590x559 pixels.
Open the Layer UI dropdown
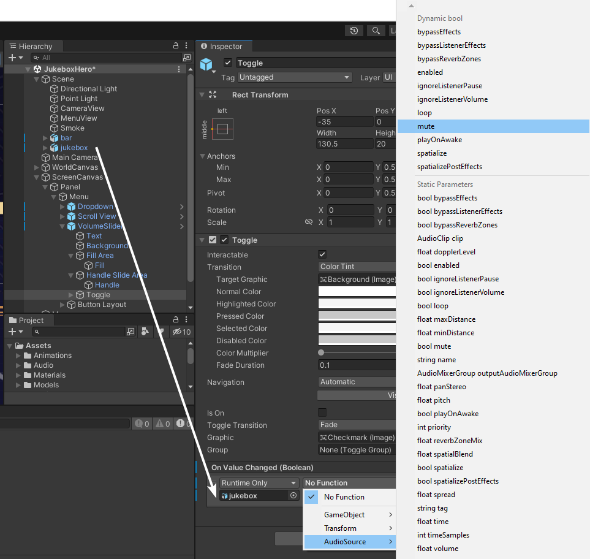point(389,77)
